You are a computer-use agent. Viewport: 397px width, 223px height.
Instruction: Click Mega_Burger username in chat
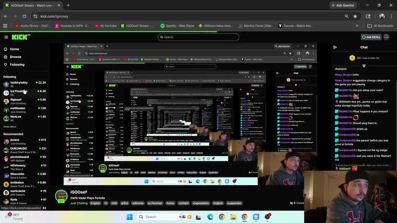pyautogui.click(x=343, y=75)
